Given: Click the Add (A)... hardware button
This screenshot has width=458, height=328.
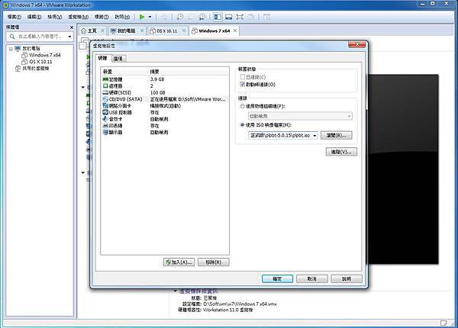Looking at the screenshot, I should [179, 262].
